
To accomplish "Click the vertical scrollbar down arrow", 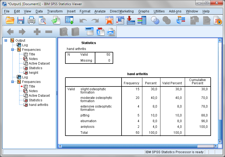I will pyautogui.click(x=220, y=142).
